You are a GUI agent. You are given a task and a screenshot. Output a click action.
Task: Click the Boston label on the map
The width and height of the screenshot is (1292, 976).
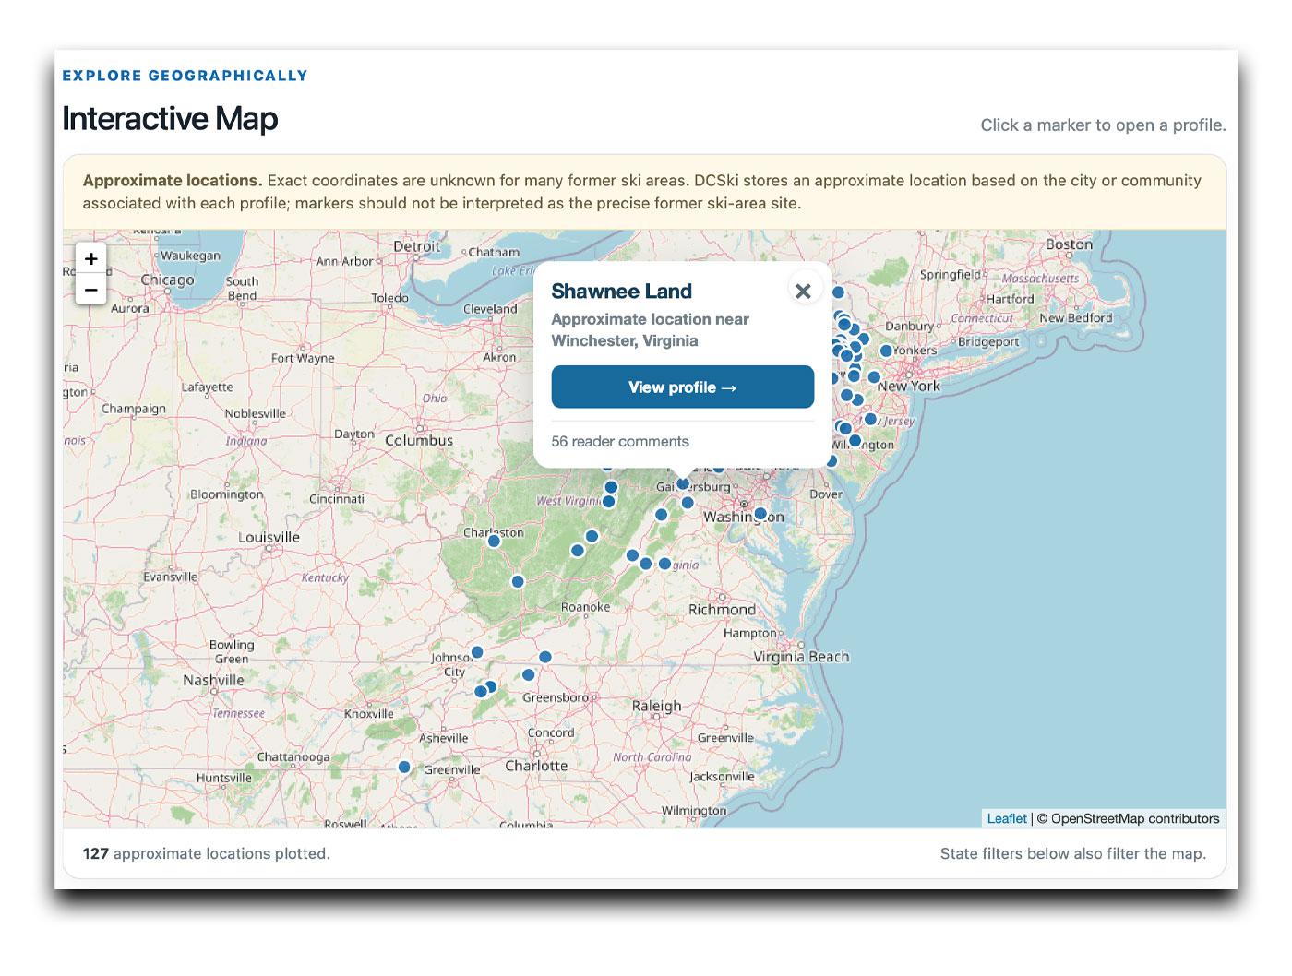click(x=1069, y=244)
